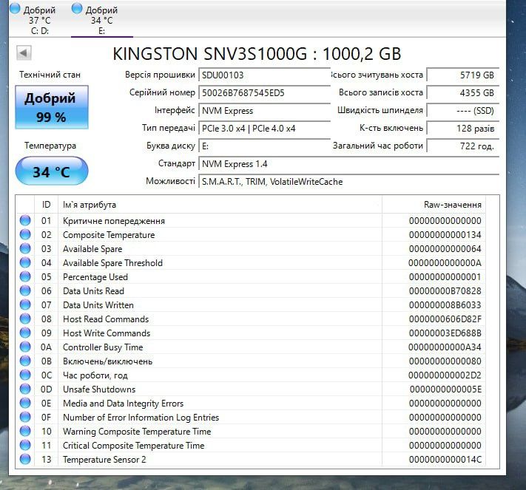Click status icon of Warning Composite Temperature Time

click(25, 431)
